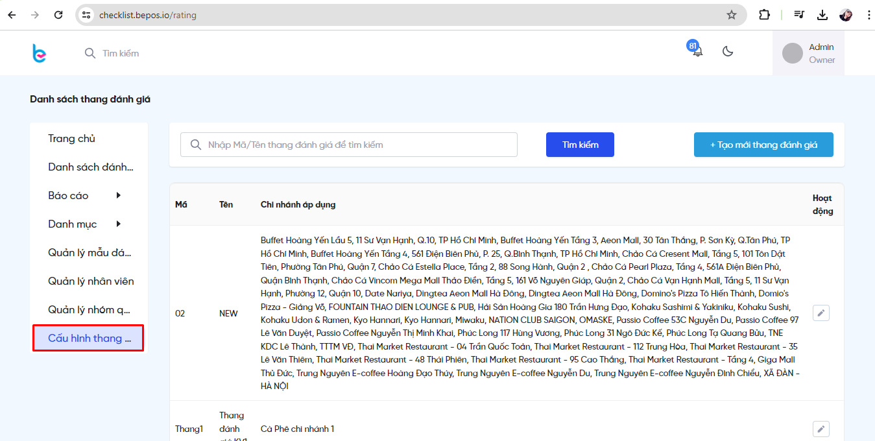Image resolution: width=875 pixels, height=441 pixels.
Task: Edit rating scale Thang1 with pencil icon
Action: click(x=821, y=429)
